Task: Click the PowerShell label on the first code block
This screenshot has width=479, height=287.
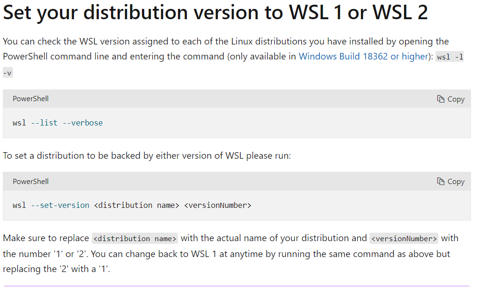Action: tap(30, 99)
